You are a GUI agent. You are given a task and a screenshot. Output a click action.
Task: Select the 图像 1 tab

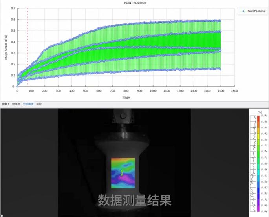[x=5, y=104]
